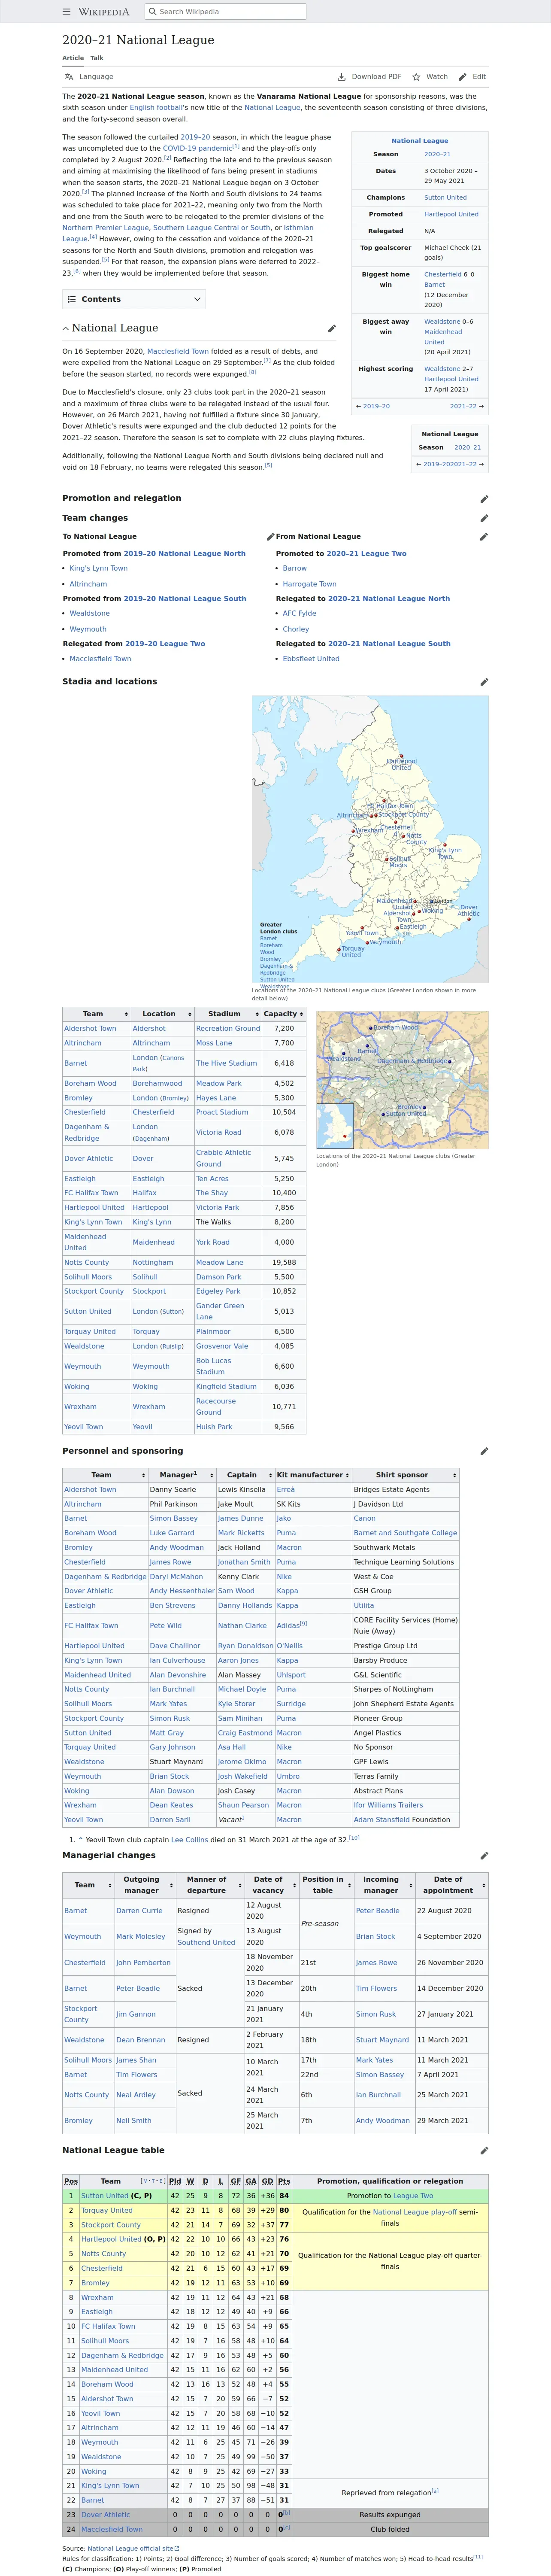Sort managerial changes by Incoming manager

click(x=384, y=1885)
